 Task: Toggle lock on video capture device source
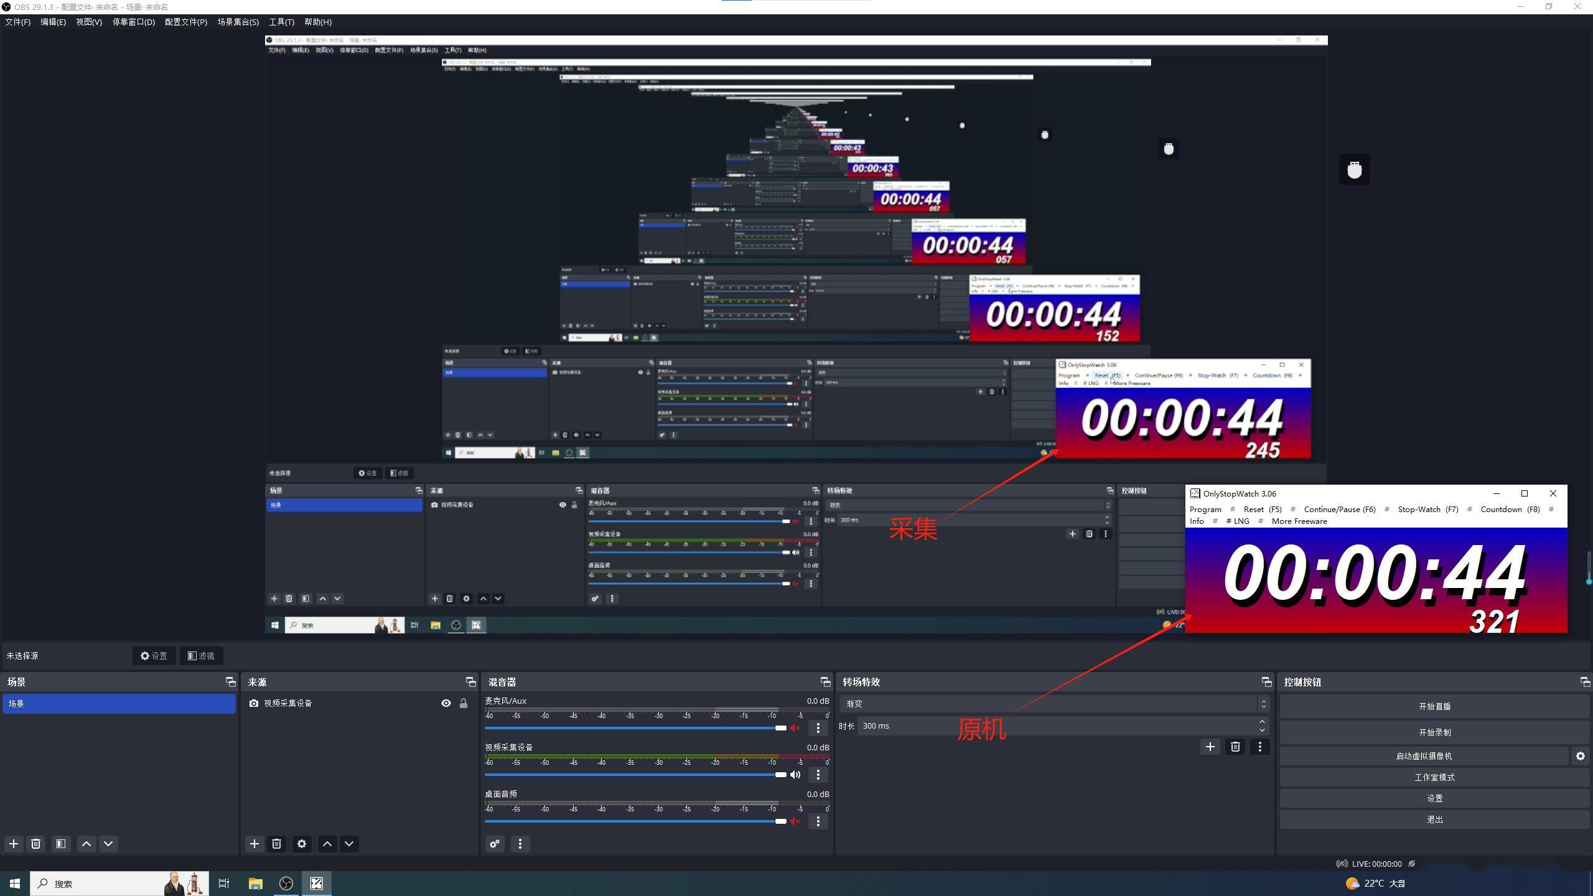[464, 703]
